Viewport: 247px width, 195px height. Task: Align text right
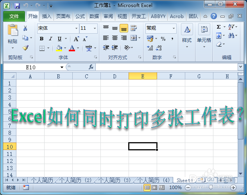pos(124,38)
